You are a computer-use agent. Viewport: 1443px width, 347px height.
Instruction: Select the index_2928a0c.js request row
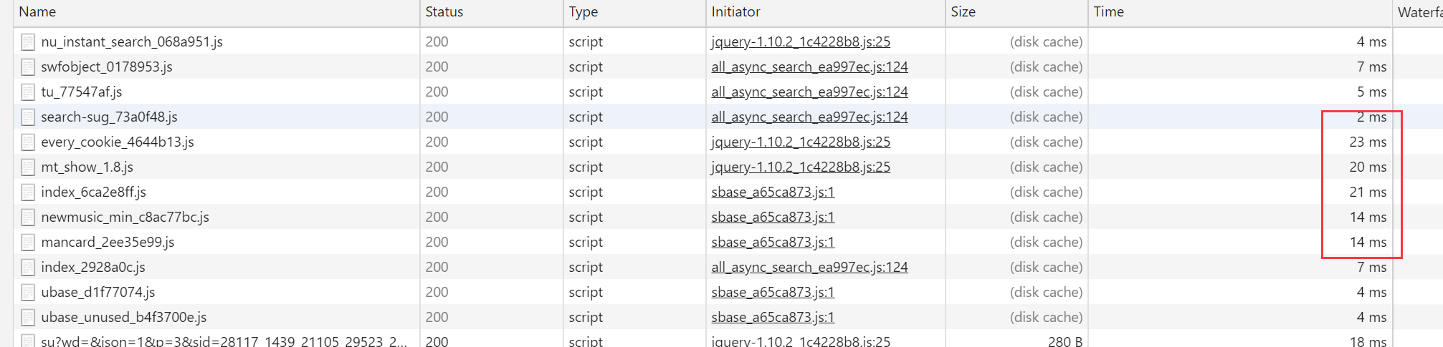[93, 268]
